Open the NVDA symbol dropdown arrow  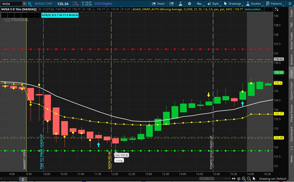coord(24,4)
